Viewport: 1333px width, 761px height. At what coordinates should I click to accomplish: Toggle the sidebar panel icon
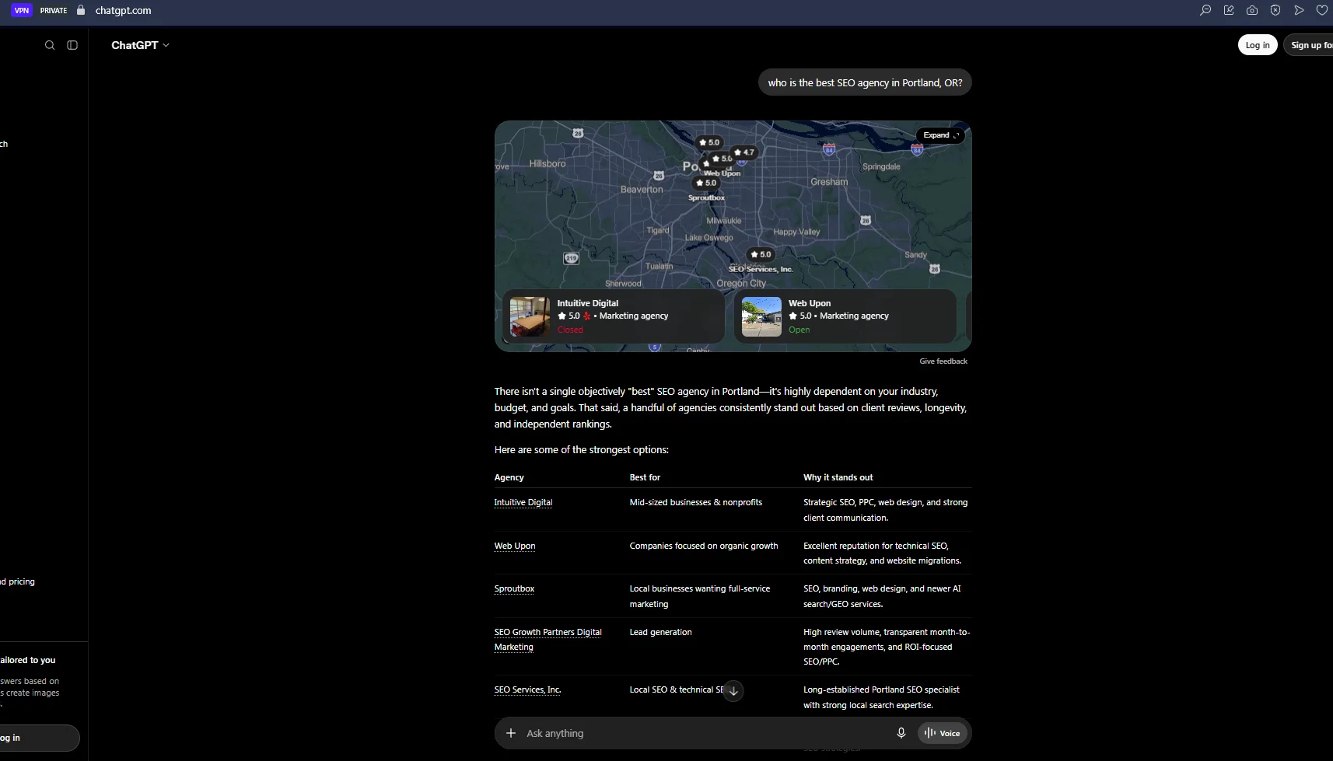coord(72,45)
